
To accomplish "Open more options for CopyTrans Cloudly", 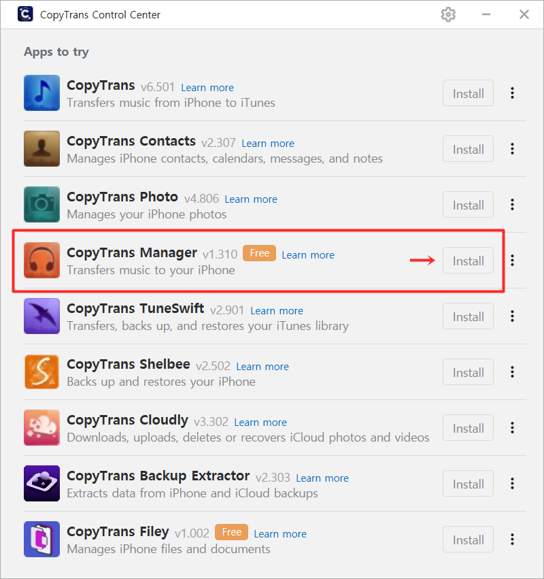I will pyautogui.click(x=512, y=427).
